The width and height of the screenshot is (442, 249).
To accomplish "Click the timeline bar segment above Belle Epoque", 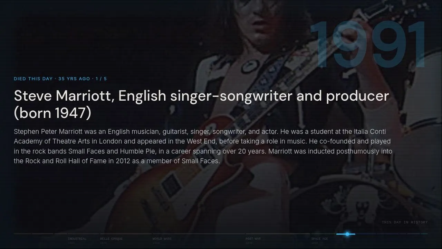I will [126, 234].
